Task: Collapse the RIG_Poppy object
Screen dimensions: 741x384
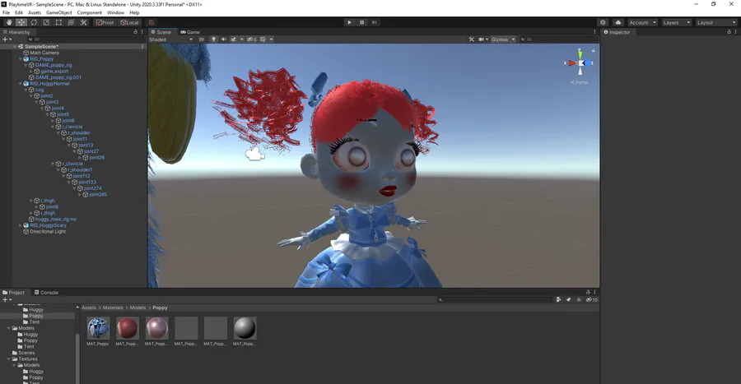Action: (21, 59)
